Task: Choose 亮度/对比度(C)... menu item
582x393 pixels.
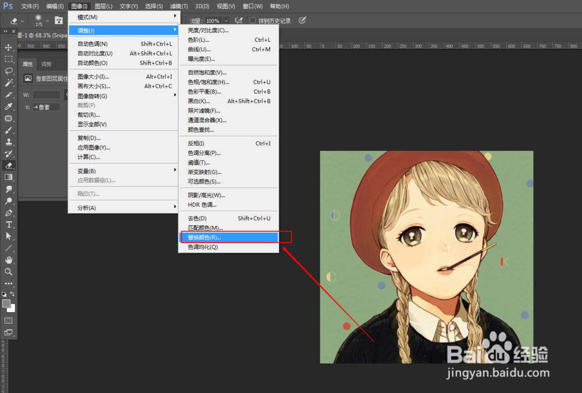Action: [x=229, y=30]
